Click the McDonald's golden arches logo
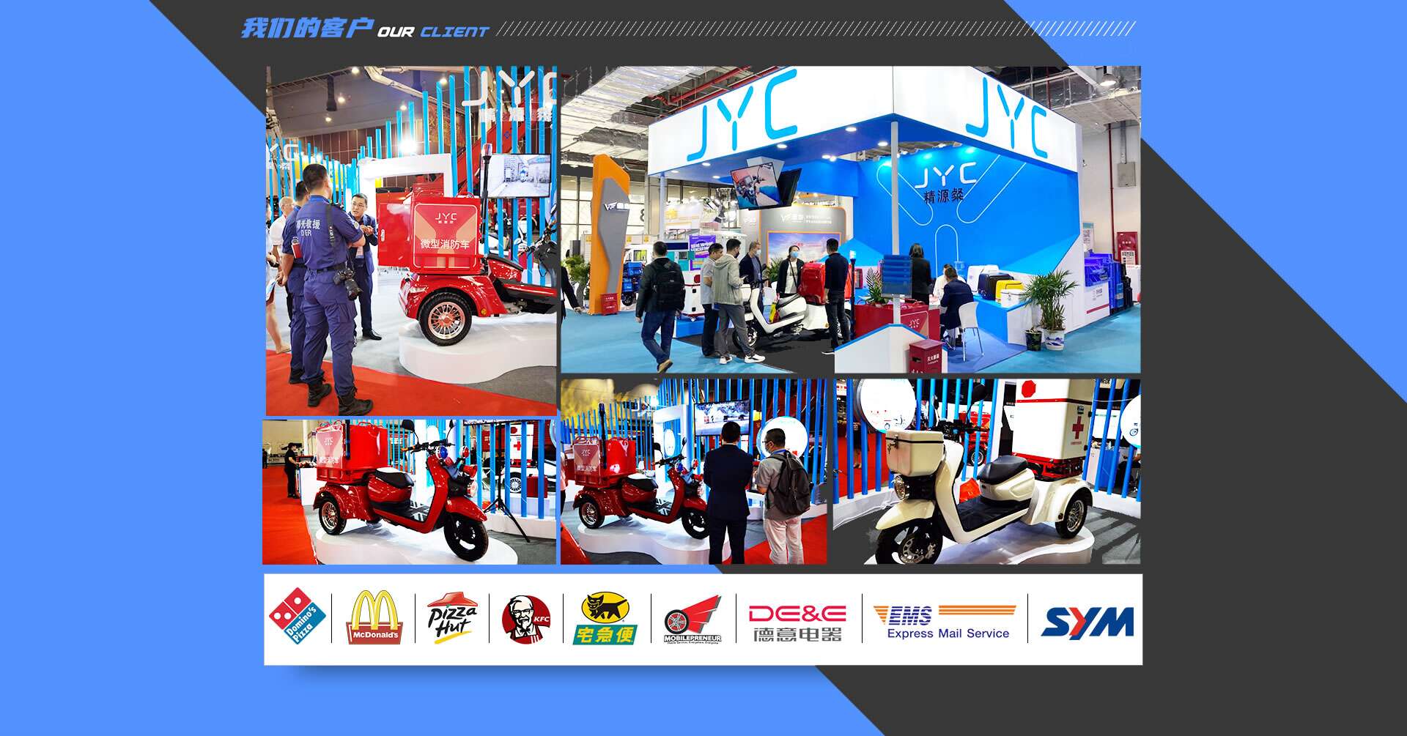The image size is (1407, 736). click(374, 617)
